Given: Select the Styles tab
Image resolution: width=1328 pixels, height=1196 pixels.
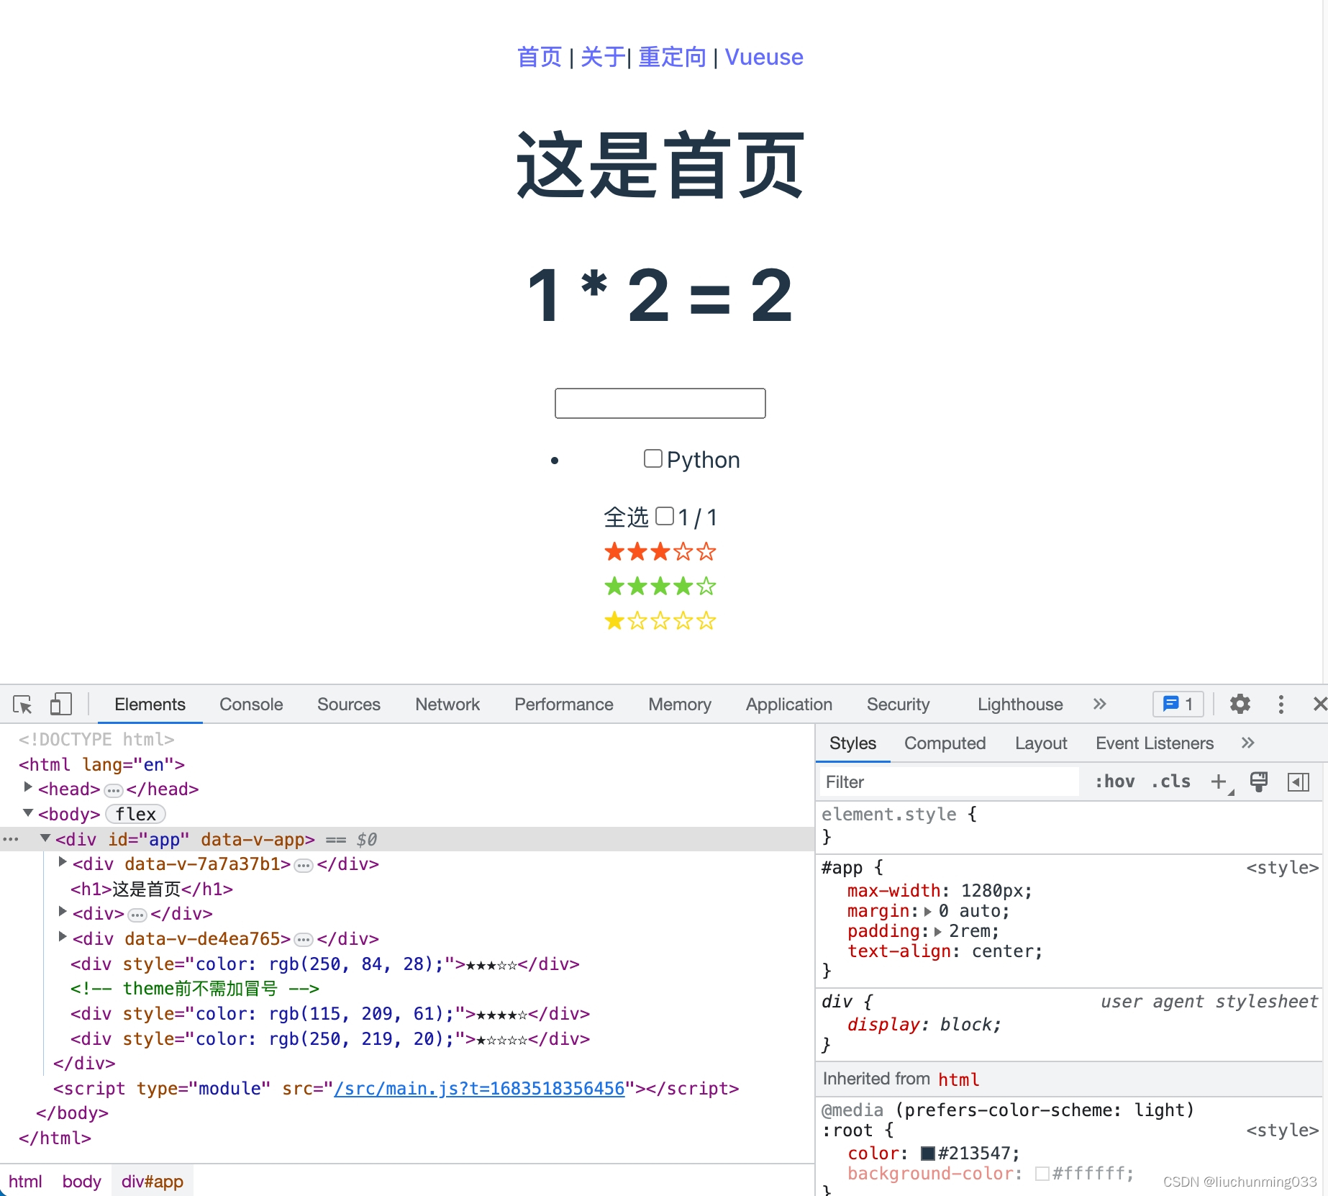Looking at the screenshot, I should click(x=853, y=743).
